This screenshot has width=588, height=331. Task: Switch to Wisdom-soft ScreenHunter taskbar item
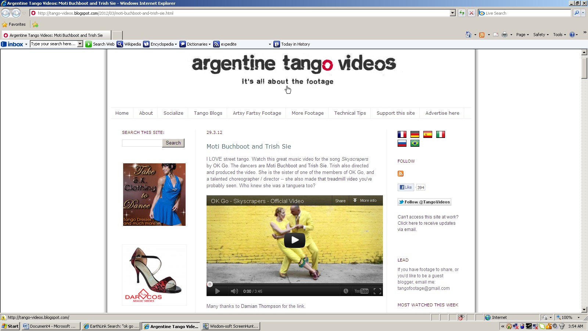coord(231,326)
